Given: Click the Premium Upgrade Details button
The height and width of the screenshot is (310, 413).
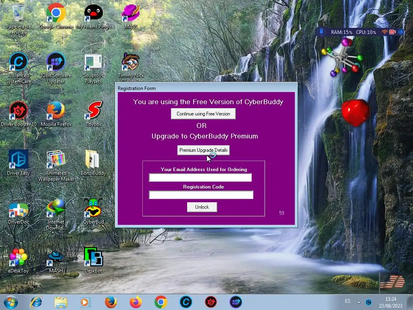Looking at the screenshot, I should (x=203, y=150).
